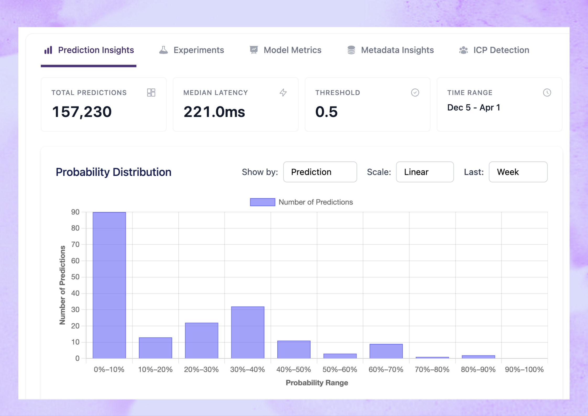Open the Scale Linear dropdown
The image size is (588, 416).
(425, 172)
